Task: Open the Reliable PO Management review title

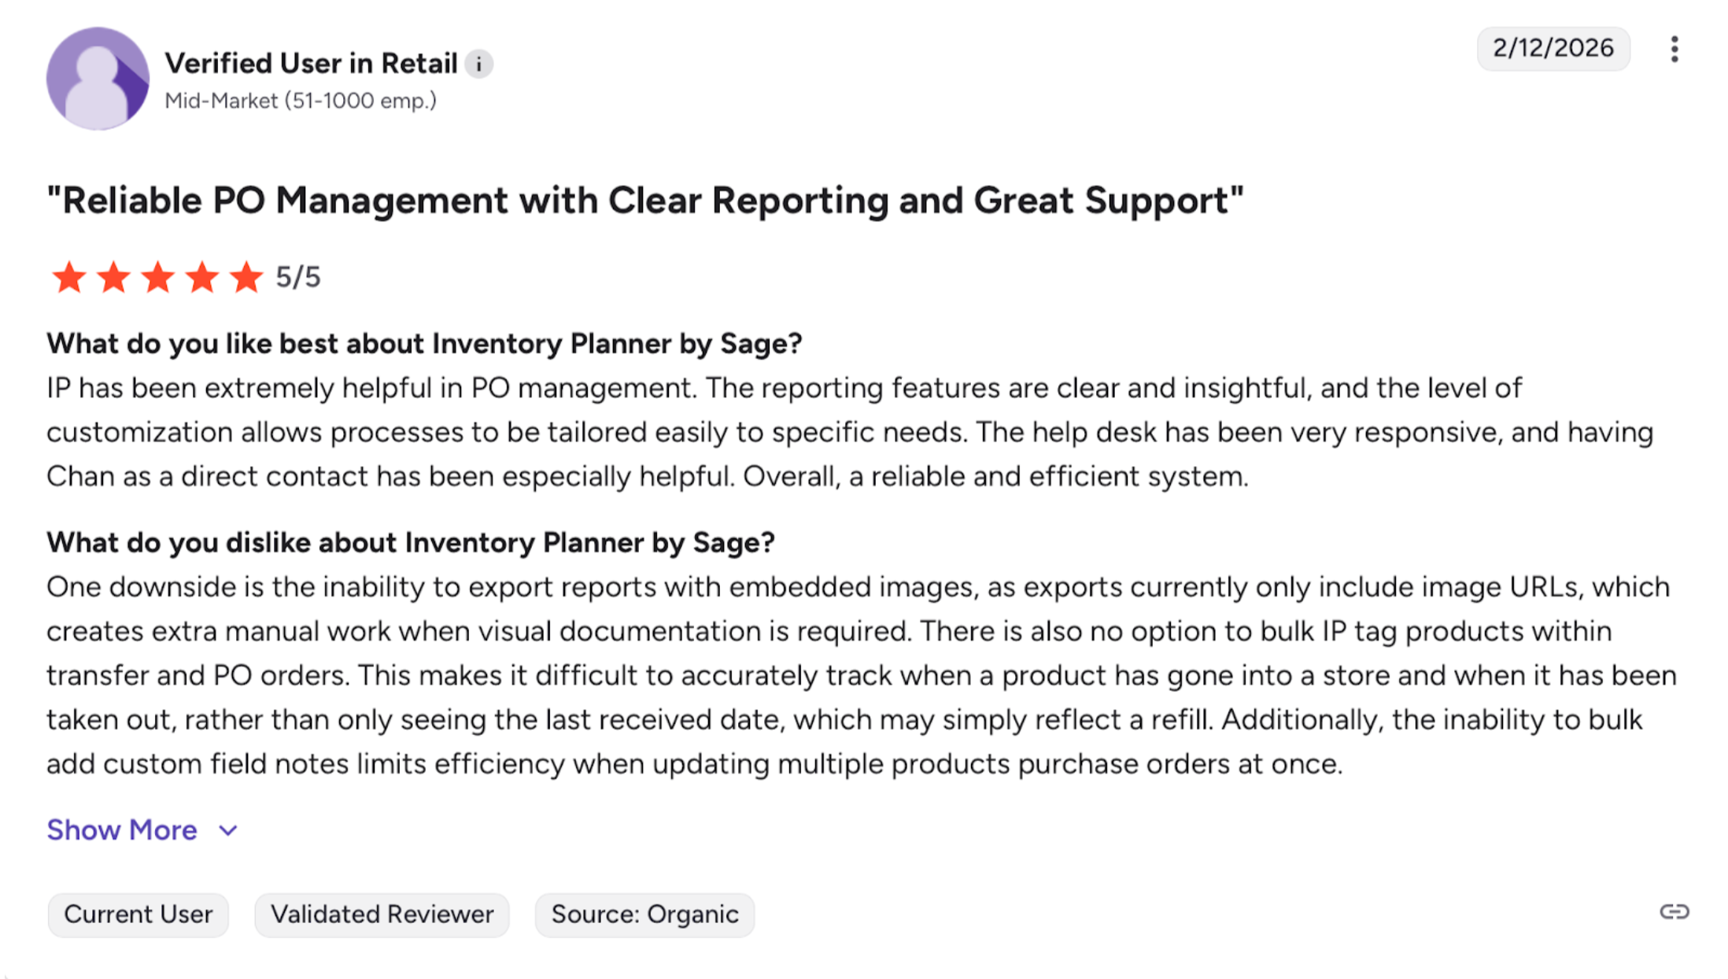Action: [x=645, y=201]
